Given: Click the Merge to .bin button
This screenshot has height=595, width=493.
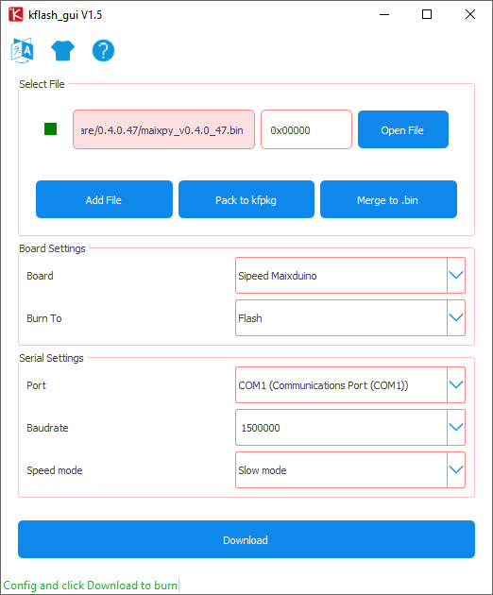Looking at the screenshot, I should pos(388,199).
